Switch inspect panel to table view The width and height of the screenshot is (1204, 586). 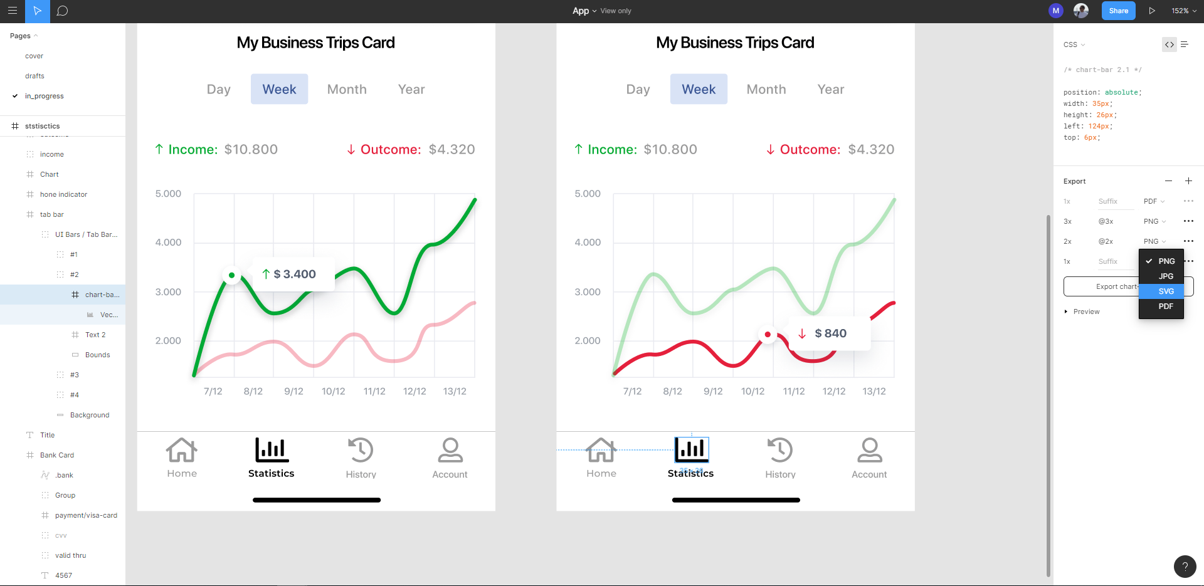pos(1185,44)
